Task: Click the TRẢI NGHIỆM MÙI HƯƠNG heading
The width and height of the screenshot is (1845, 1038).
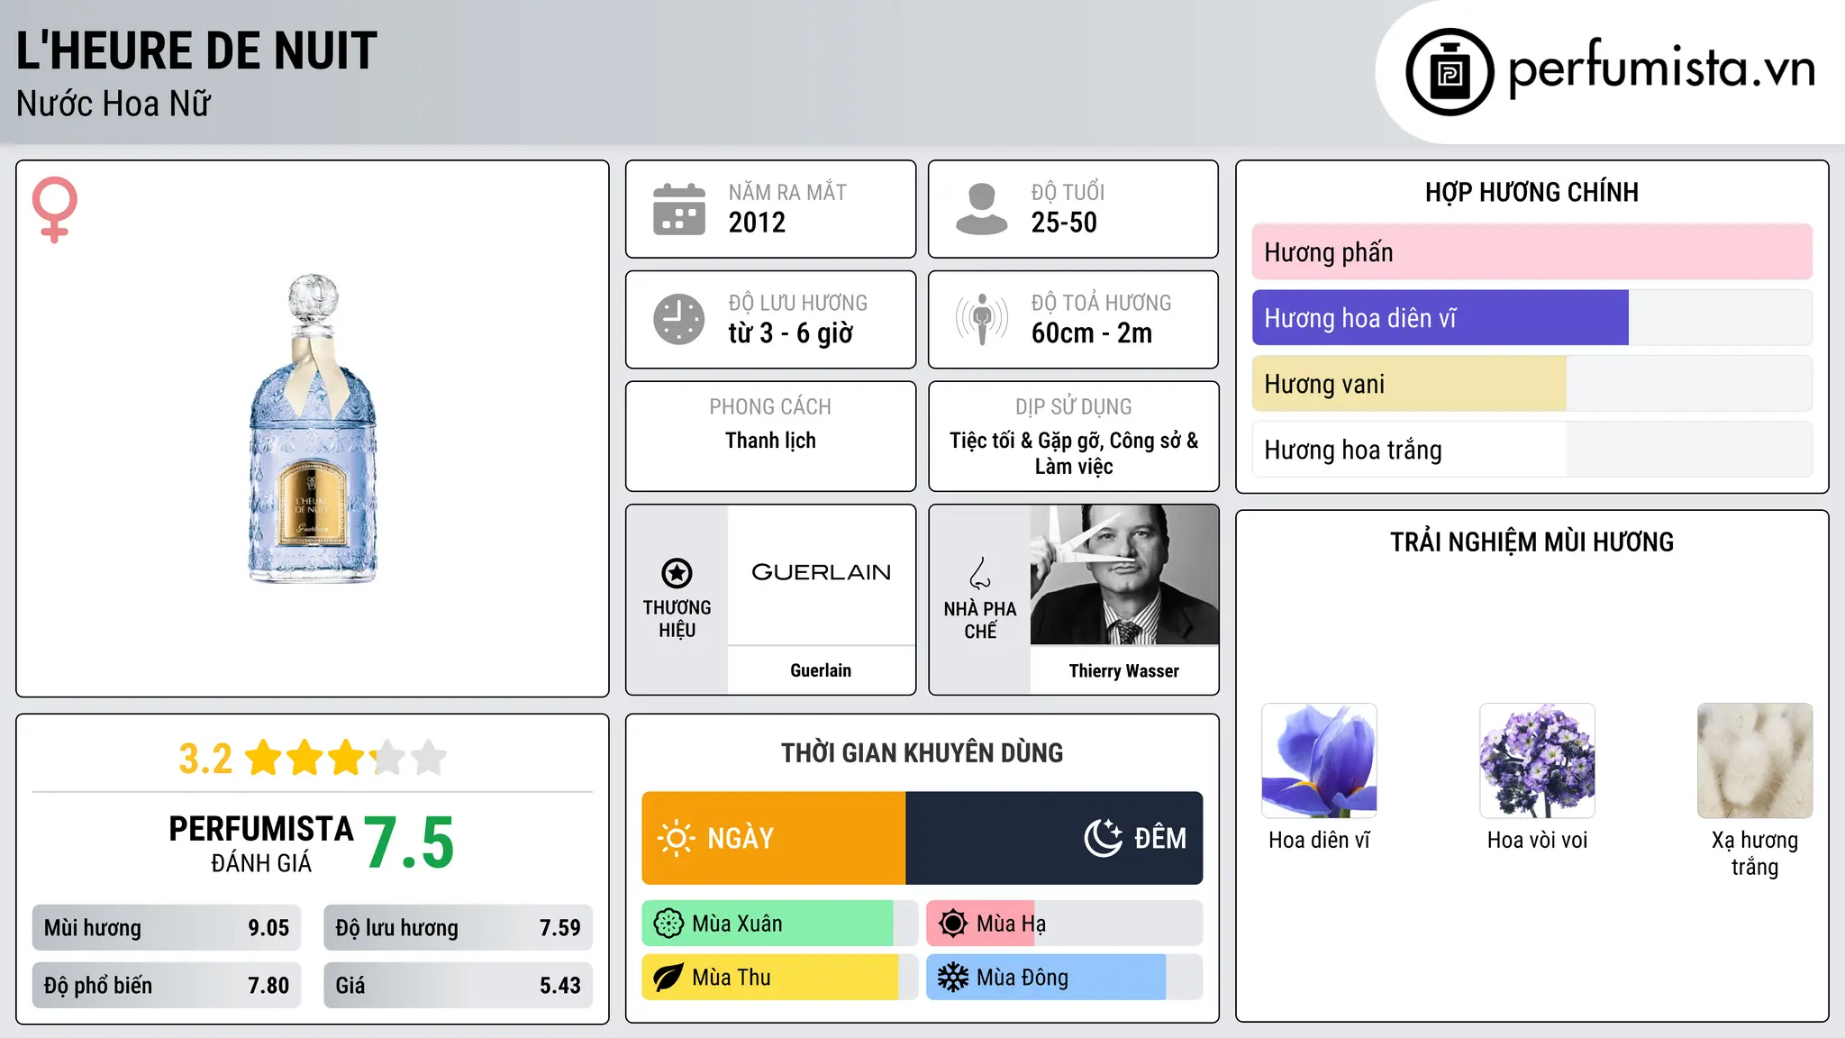Action: [x=1531, y=542]
